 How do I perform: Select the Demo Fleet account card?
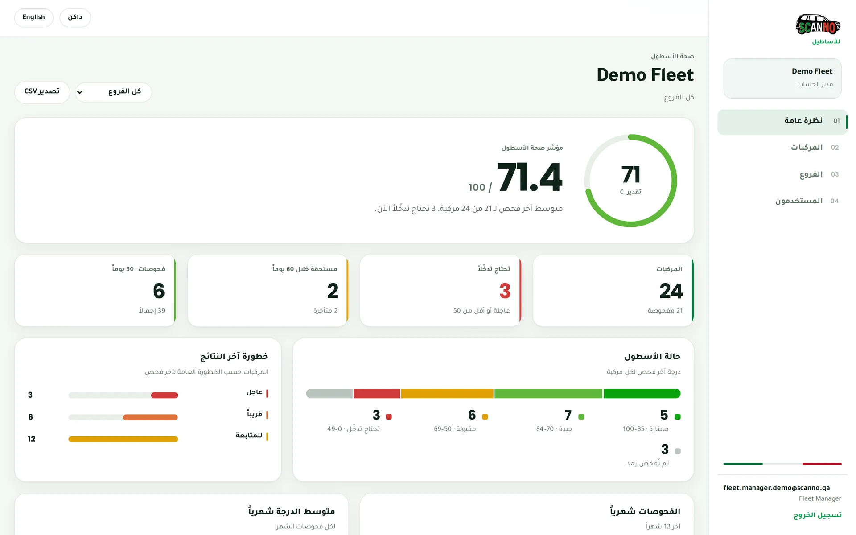782,78
